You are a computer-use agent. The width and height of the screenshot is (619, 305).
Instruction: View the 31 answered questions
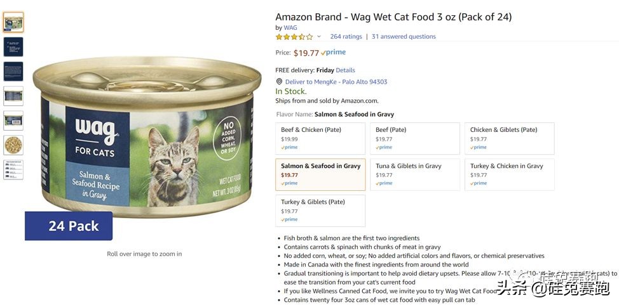[x=404, y=37]
